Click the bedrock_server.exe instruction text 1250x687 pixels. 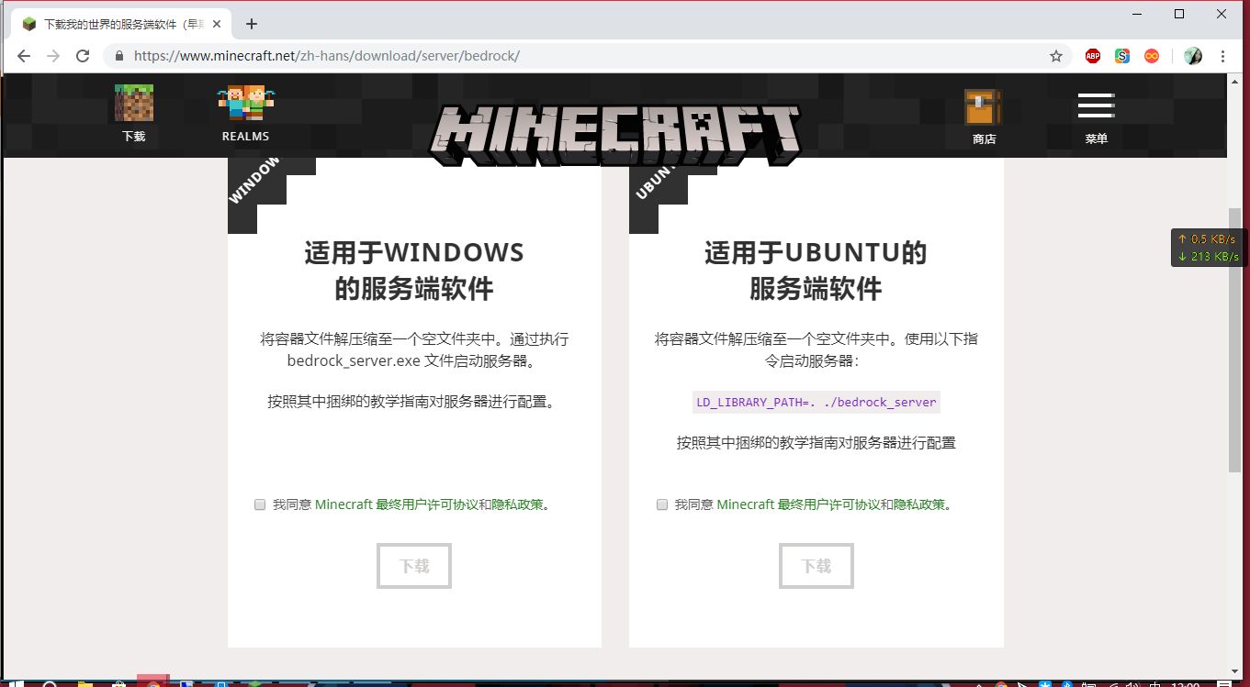pos(414,349)
